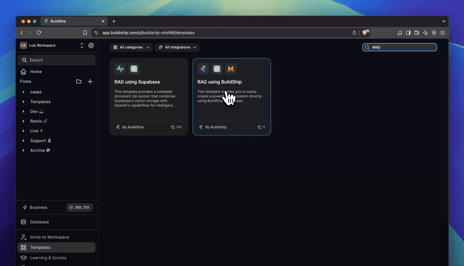Expand the Remix folder
The image size is (464, 266).
pyautogui.click(x=24, y=121)
